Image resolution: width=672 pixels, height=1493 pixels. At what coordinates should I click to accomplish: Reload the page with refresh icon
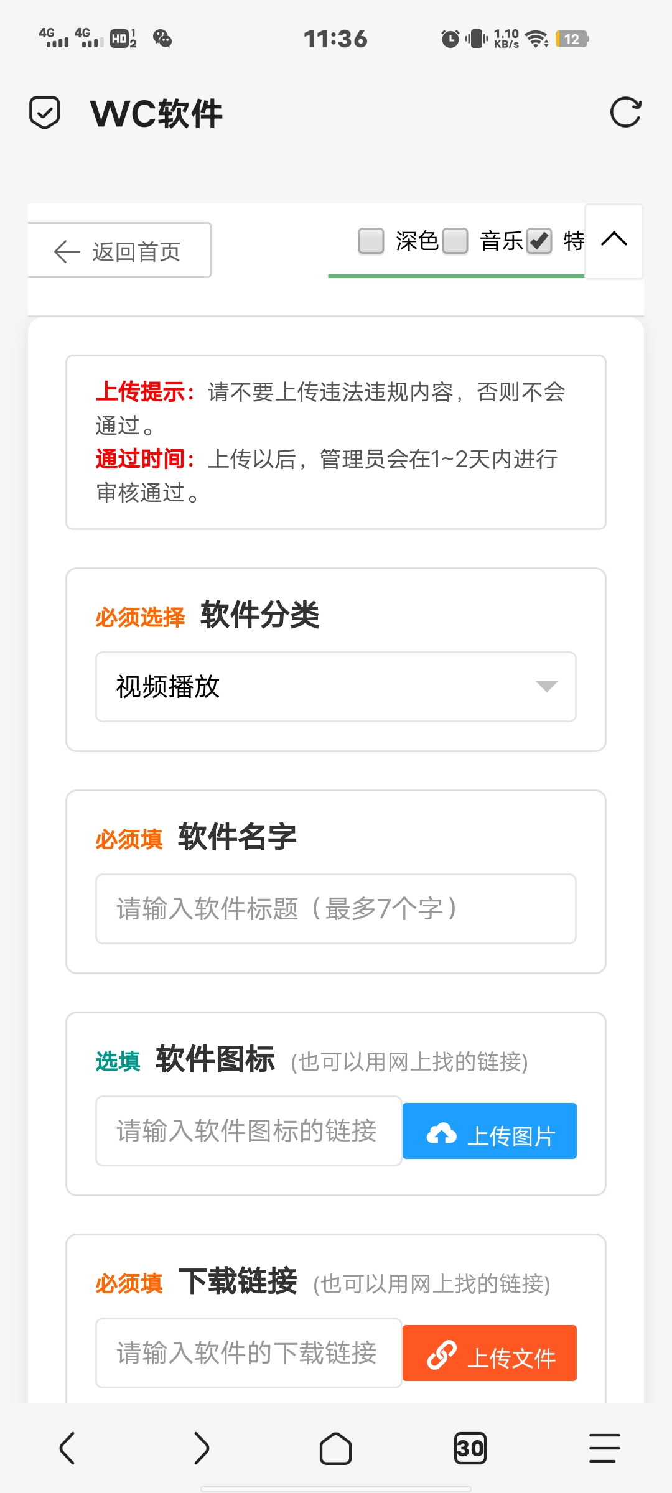pos(625,113)
